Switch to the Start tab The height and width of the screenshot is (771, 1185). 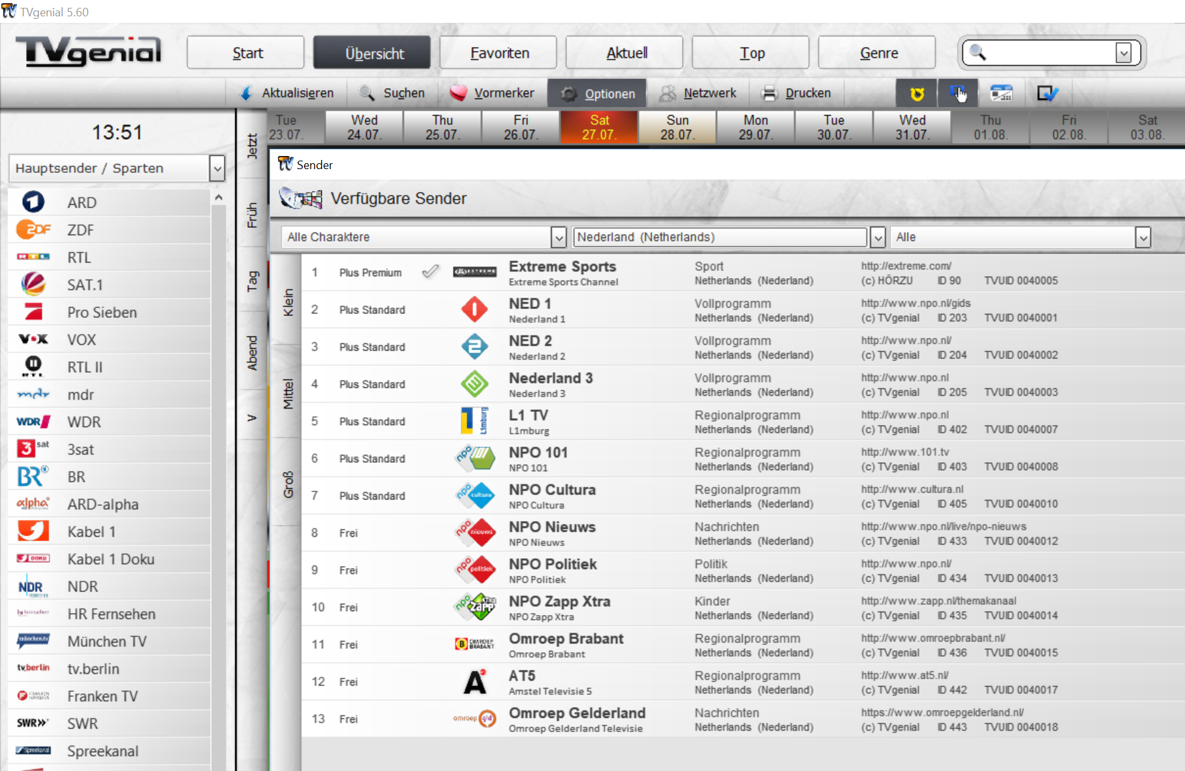pos(245,52)
